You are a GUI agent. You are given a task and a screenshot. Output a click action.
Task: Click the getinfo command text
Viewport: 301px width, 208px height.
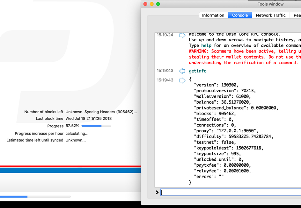[x=198, y=71]
